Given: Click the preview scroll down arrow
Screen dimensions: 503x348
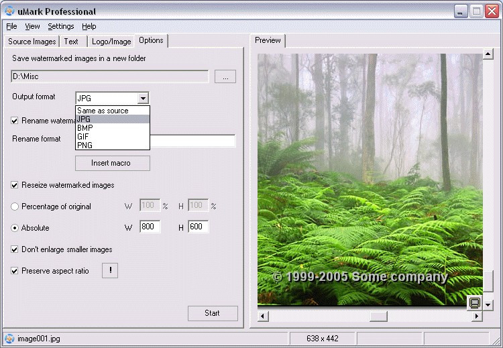Looking at the screenshot, I should [488, 304].
